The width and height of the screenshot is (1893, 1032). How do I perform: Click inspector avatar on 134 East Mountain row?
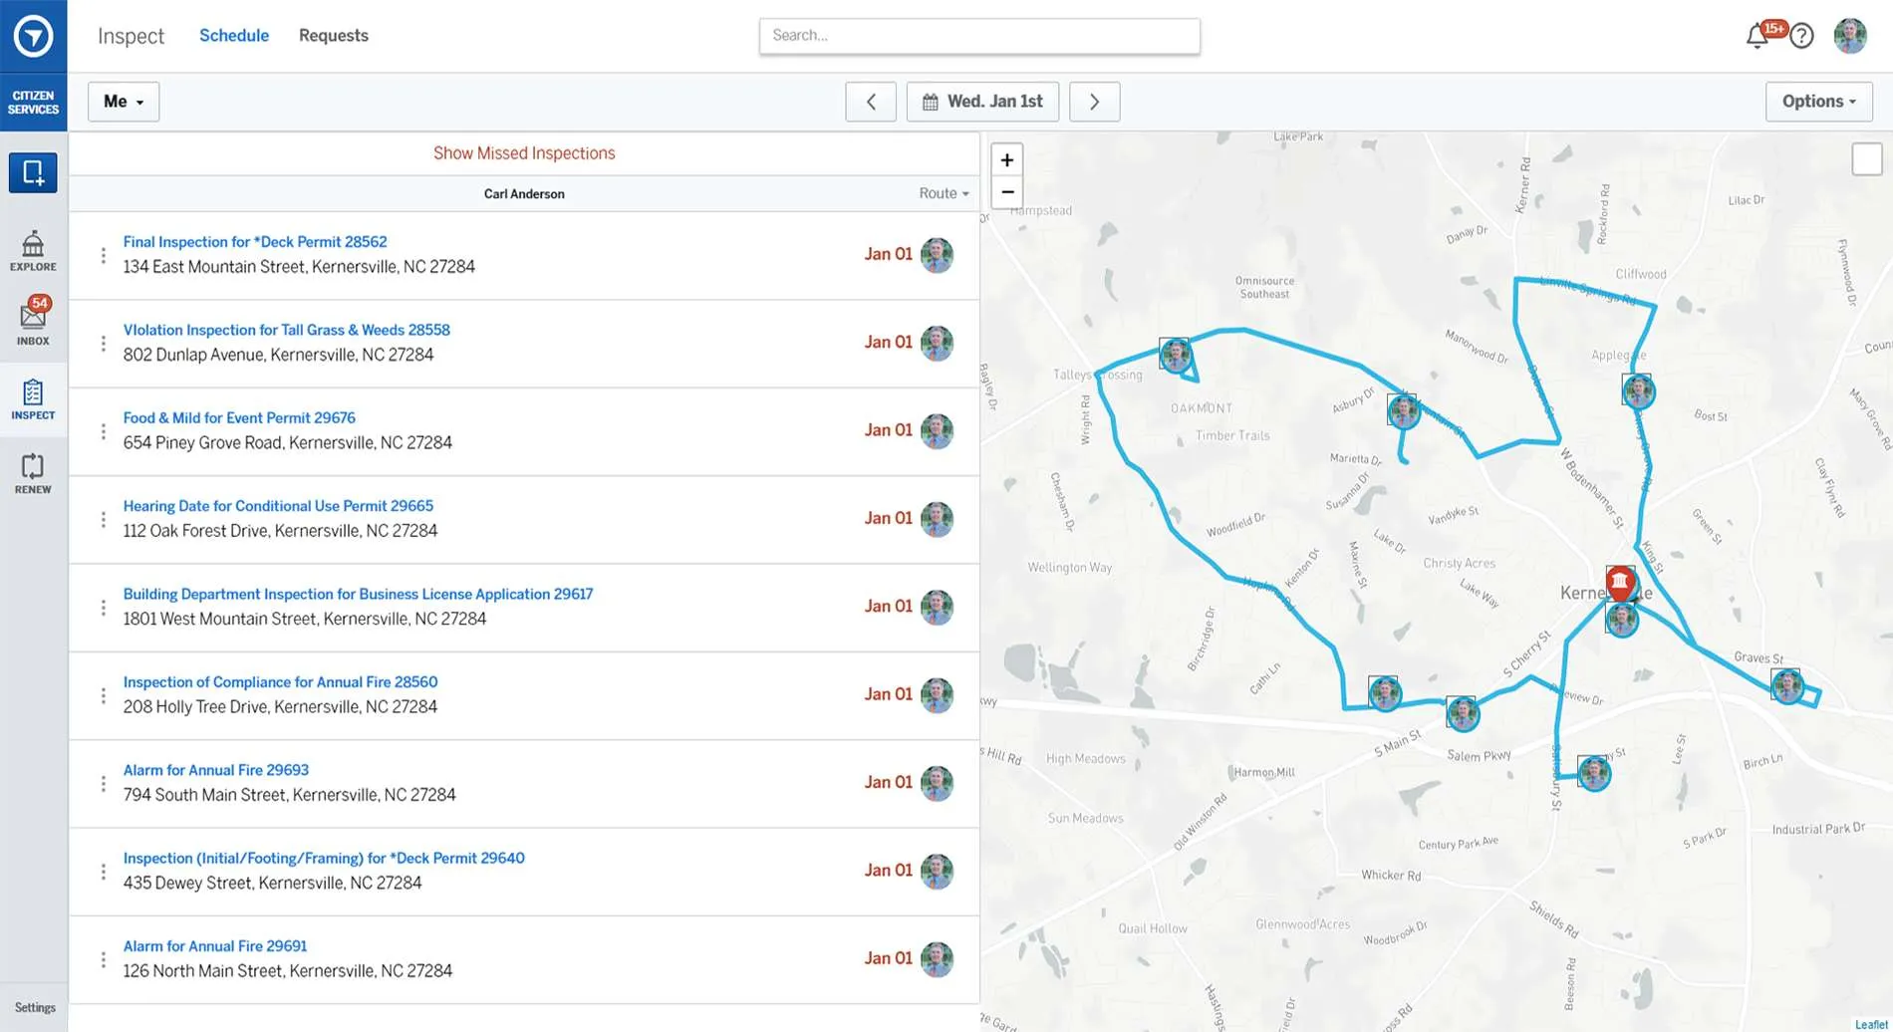point(937,255)
